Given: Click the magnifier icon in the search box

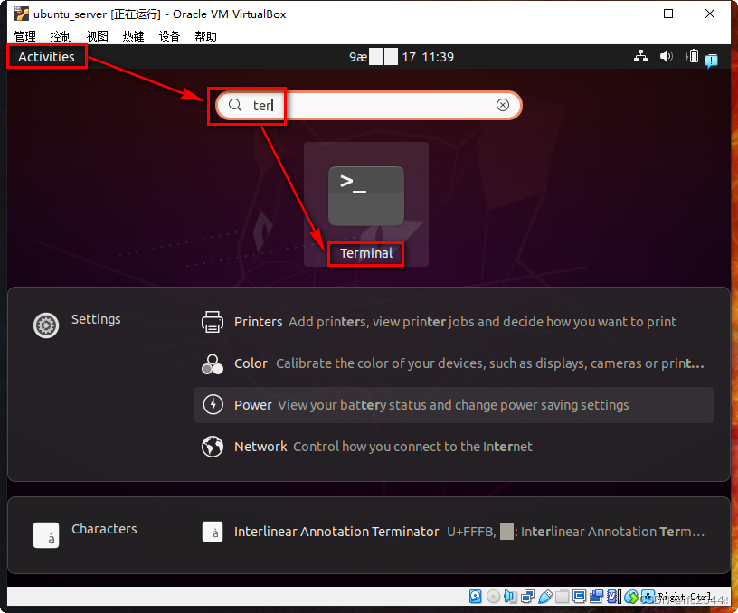Looking at the screenshot, I should coord(235,105).
